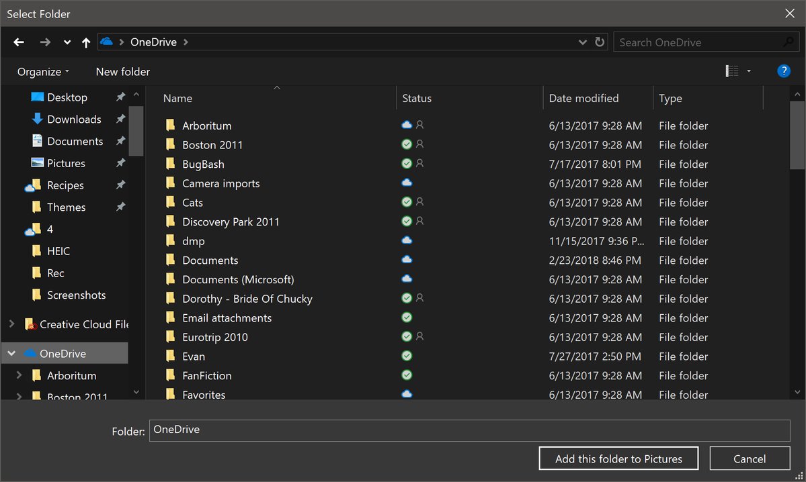The height and width of the screenshot is (482, 806).
Task: Click the shared person icon beside Cats
Action: tap(418, 202)
